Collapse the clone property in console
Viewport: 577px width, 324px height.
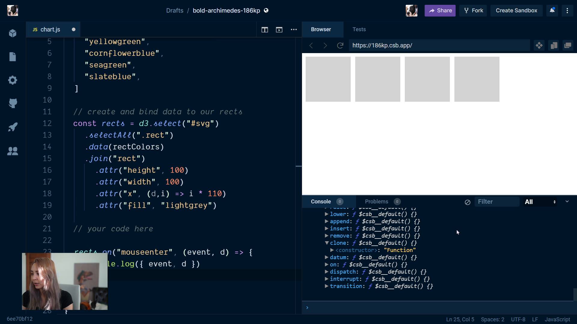coord(327,243)
